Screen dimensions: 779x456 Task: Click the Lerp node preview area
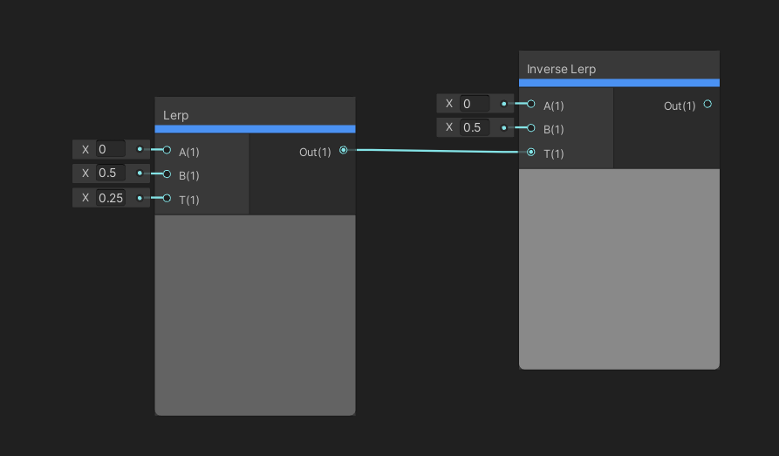(x=255, y=314)
